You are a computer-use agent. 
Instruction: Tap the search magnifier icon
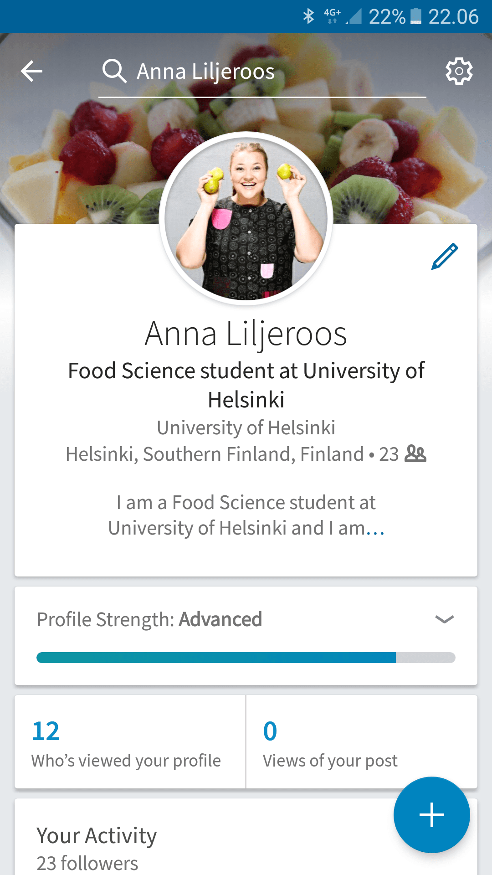(114, 71)
